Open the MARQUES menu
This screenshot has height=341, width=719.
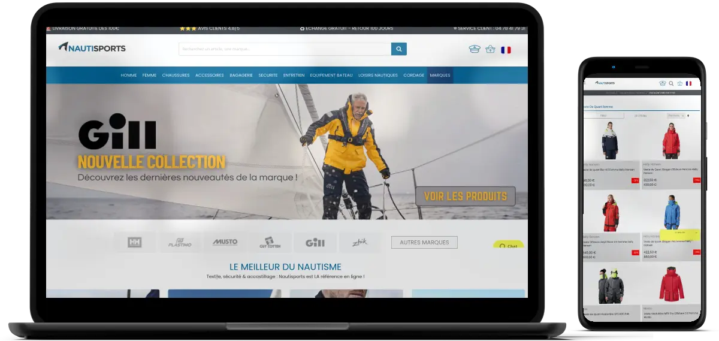(440, 76)
